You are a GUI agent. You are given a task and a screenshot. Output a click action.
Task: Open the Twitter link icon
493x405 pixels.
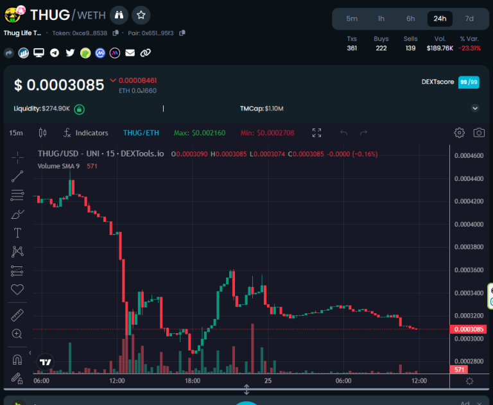[70, 53]
